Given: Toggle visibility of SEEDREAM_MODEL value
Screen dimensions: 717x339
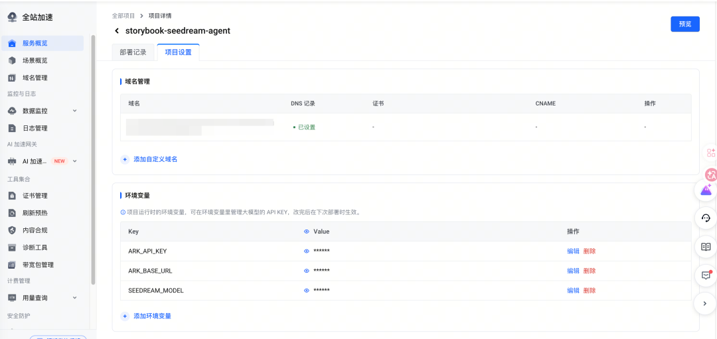Looking at the screenshot, I should point(307,291).
